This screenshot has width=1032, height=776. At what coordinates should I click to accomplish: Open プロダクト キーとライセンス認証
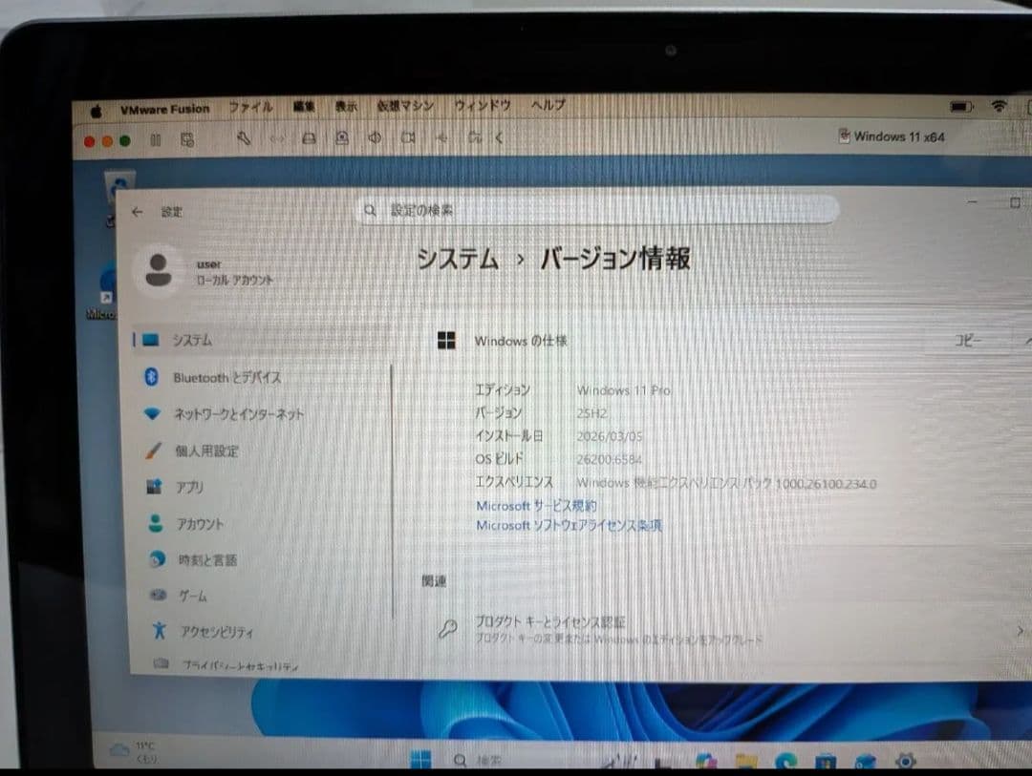pyautogui.click(x=726, y=629)
